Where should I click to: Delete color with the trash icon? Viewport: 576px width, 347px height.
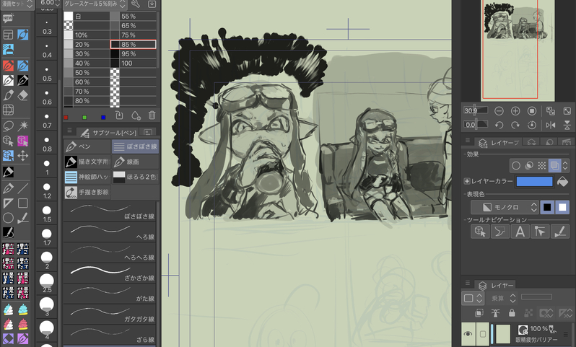pyautogui.click(x=152, y=115)
